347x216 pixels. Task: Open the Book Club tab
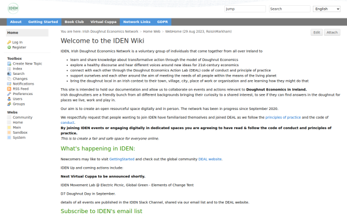(74, 22)
